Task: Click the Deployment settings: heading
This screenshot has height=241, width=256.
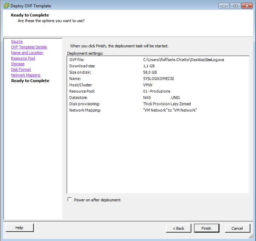Action: click(85, 53)
